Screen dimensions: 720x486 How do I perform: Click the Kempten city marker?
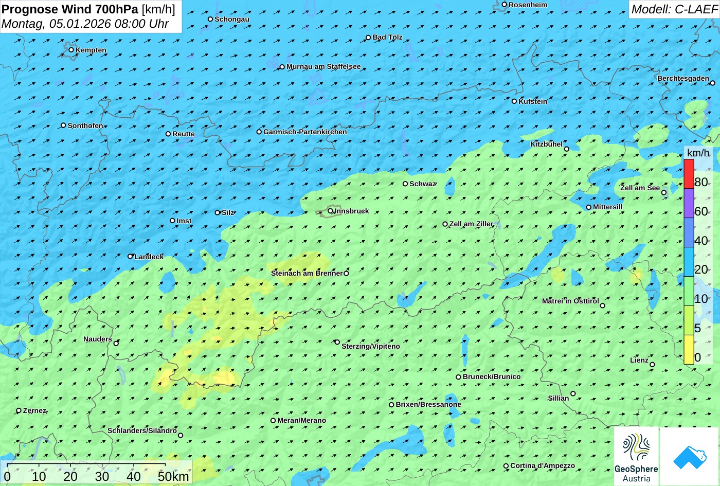point(71,50)
